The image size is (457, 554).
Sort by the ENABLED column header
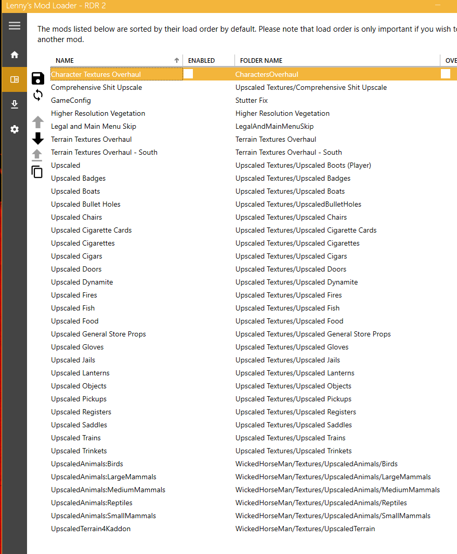tap(201, 60)
